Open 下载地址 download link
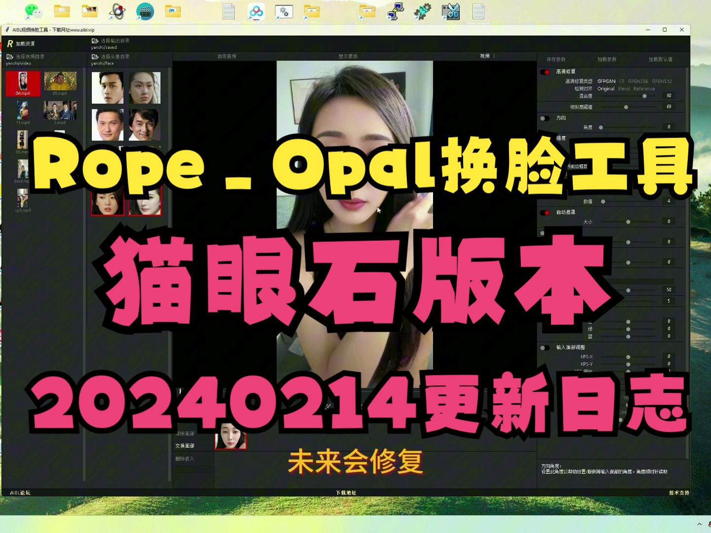Image resolution: width=711 pixels, height=533 pixels. point(346,493)
